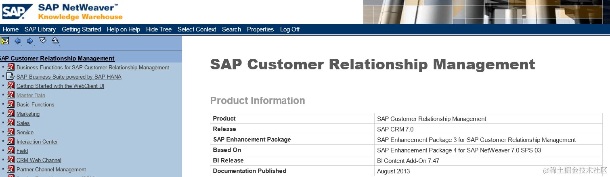Click the SAP Enhancement Package label cell

tap(292, 140)
